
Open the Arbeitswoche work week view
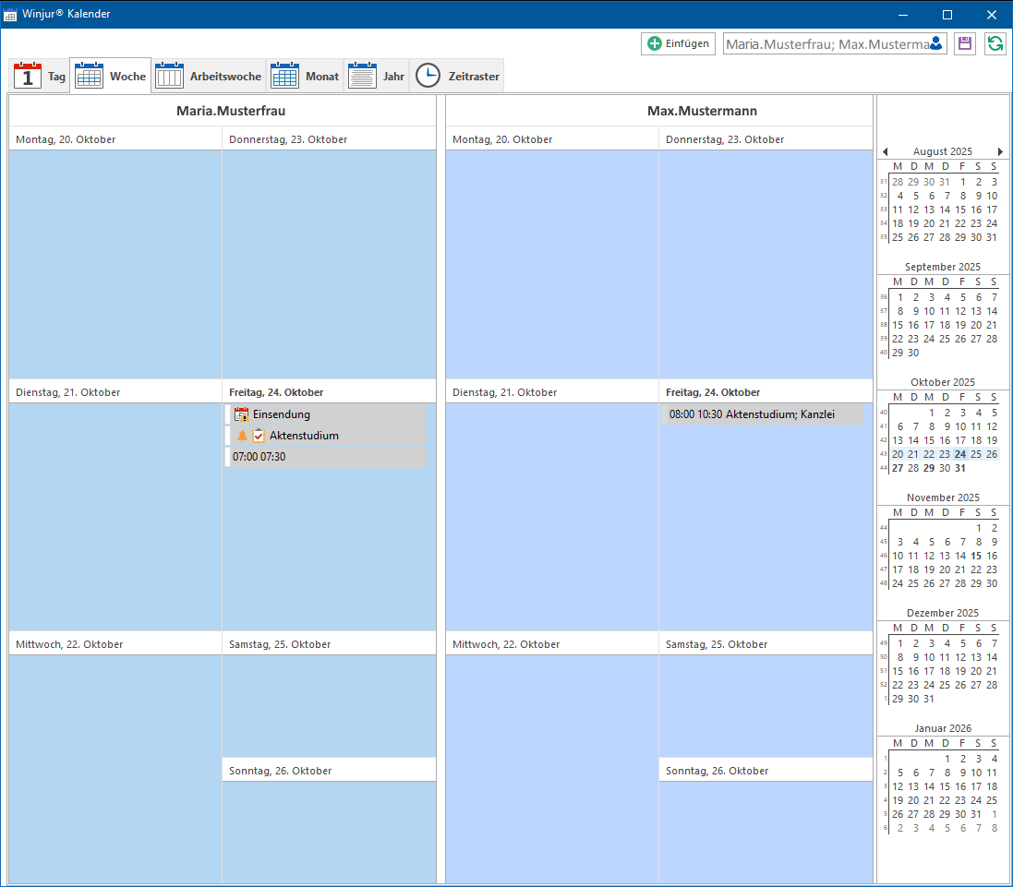(208, 77)
